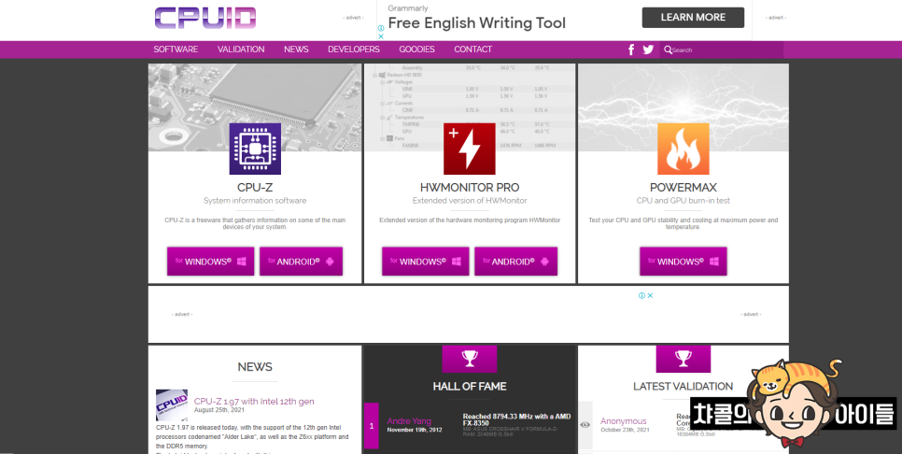
Task: Click the CPU-Z chip icon
Action: click(x=256, y=149)
